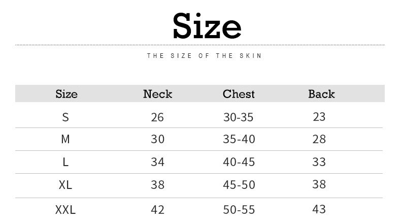
Task: Click back value 23
Action: (x=319, y=117)
